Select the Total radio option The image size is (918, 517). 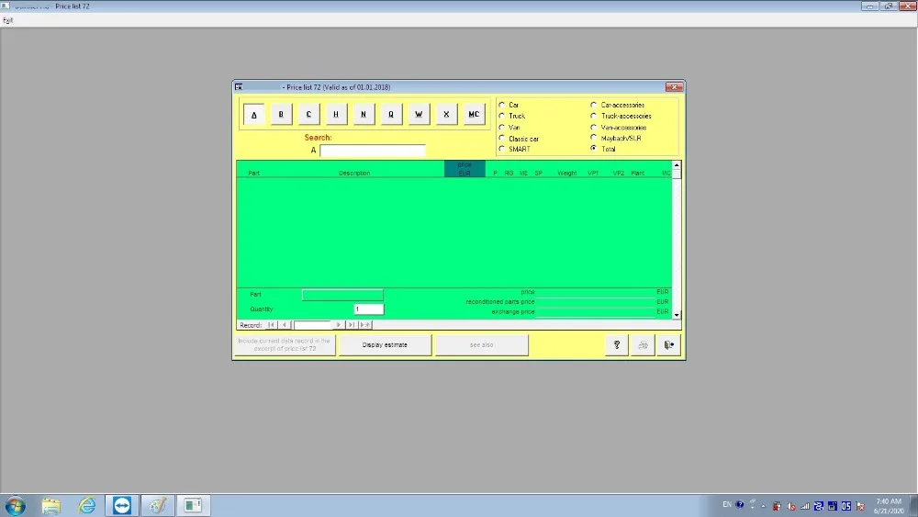coord(594,149)
